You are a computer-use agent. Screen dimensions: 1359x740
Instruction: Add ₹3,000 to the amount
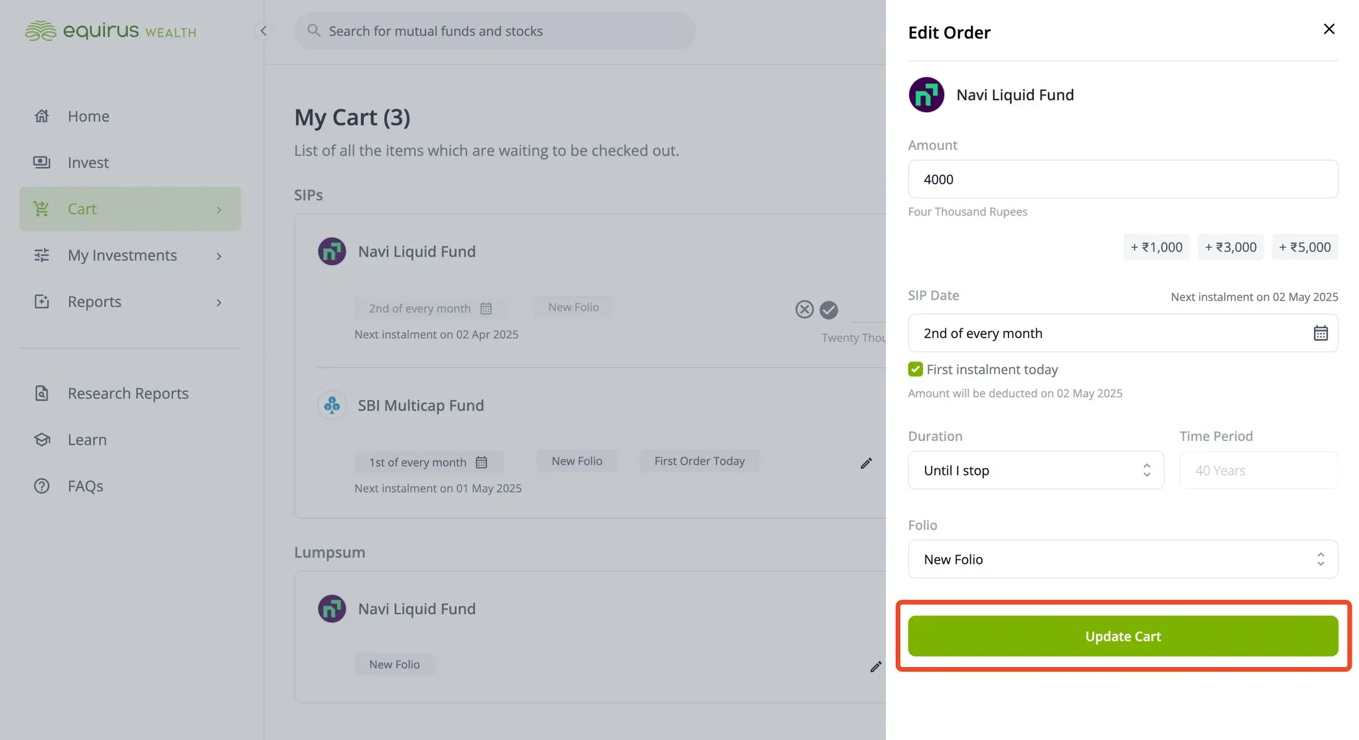tap(1230, 247)
